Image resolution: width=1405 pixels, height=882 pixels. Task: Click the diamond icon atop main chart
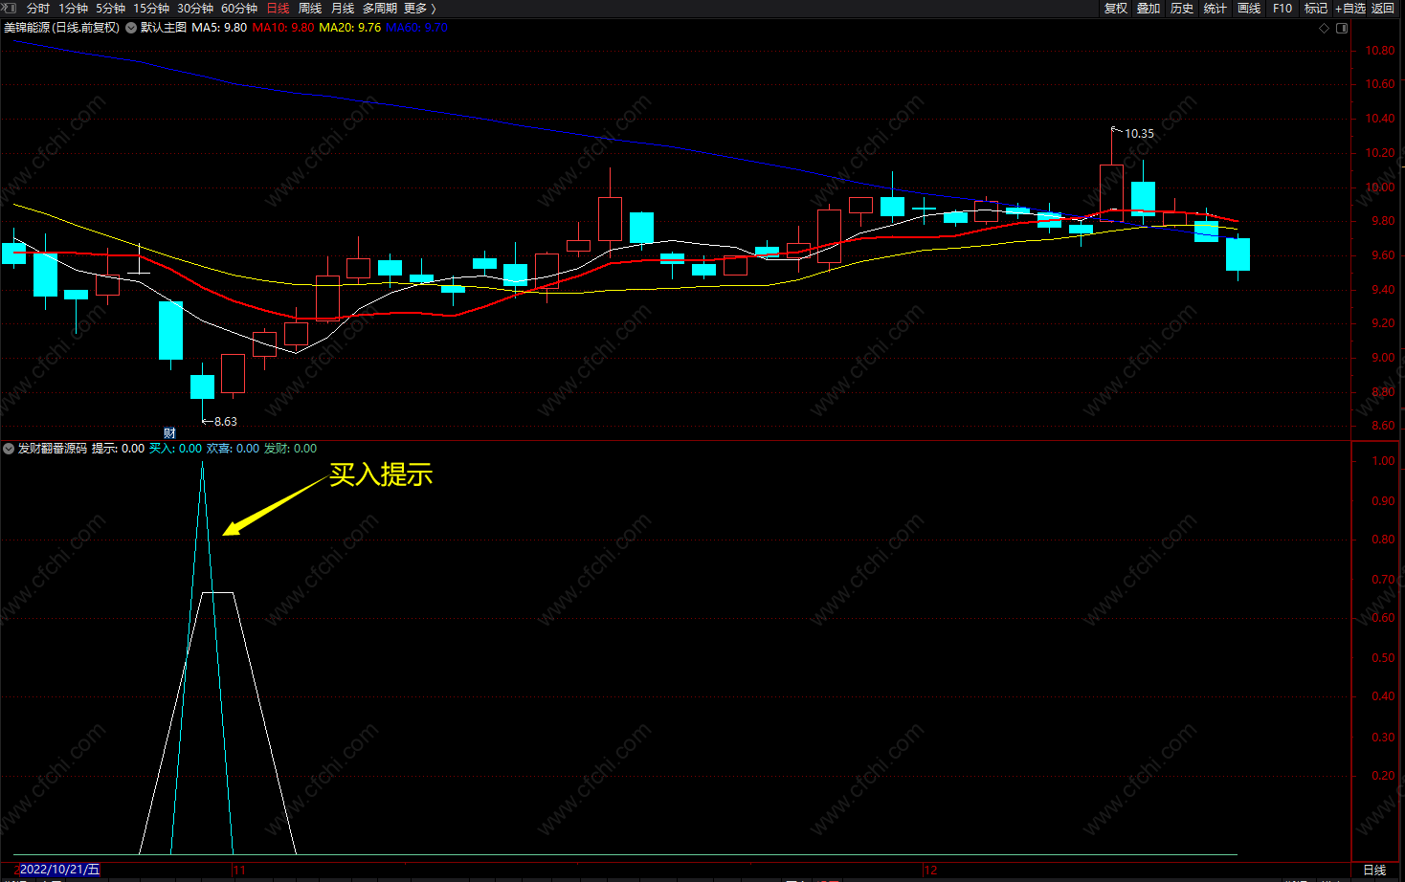pos(1325,28)
